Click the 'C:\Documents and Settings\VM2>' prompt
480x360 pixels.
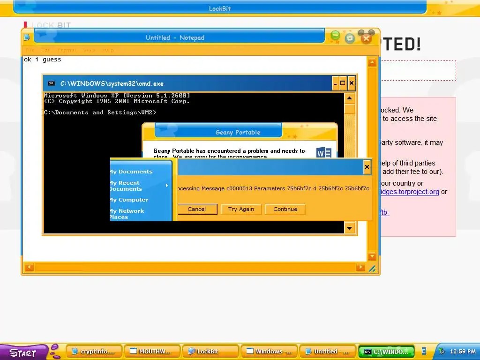(100, 112)
